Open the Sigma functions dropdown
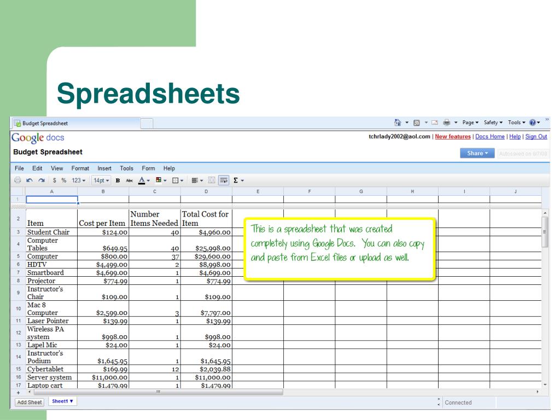560x420 pixels. [238, 180]
